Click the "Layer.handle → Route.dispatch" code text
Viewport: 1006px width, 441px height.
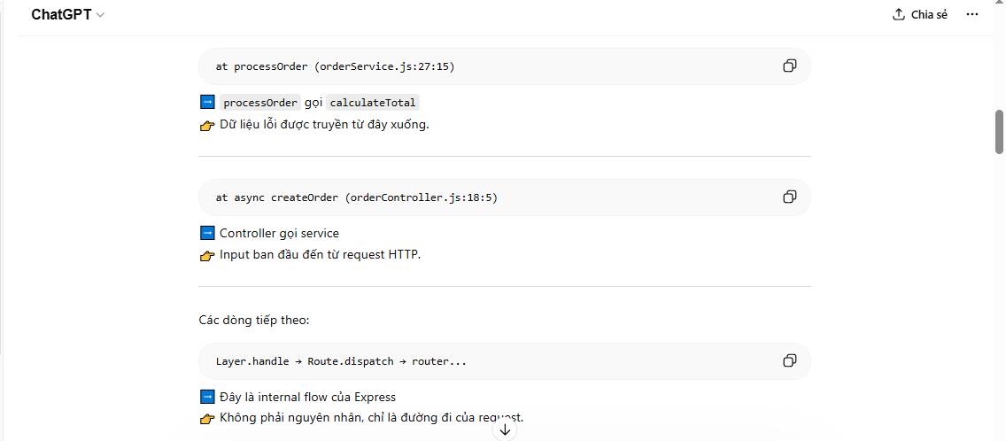tap(341, 361)
